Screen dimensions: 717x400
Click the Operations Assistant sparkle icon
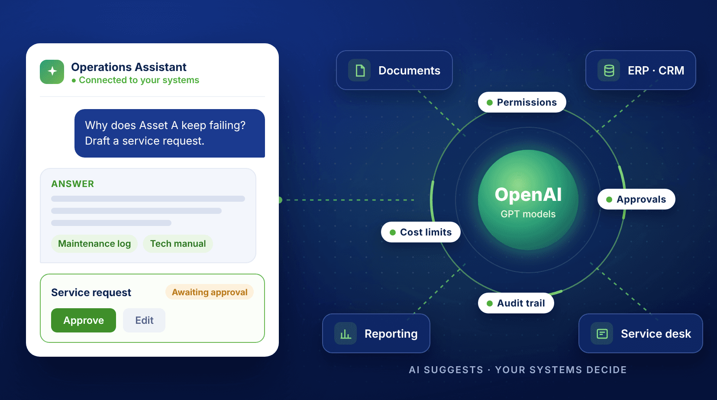coord(52,72)
